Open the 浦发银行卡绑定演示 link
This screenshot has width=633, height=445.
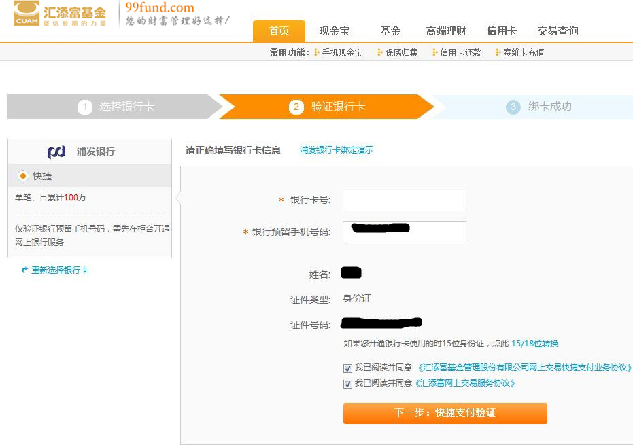point(337,150)
